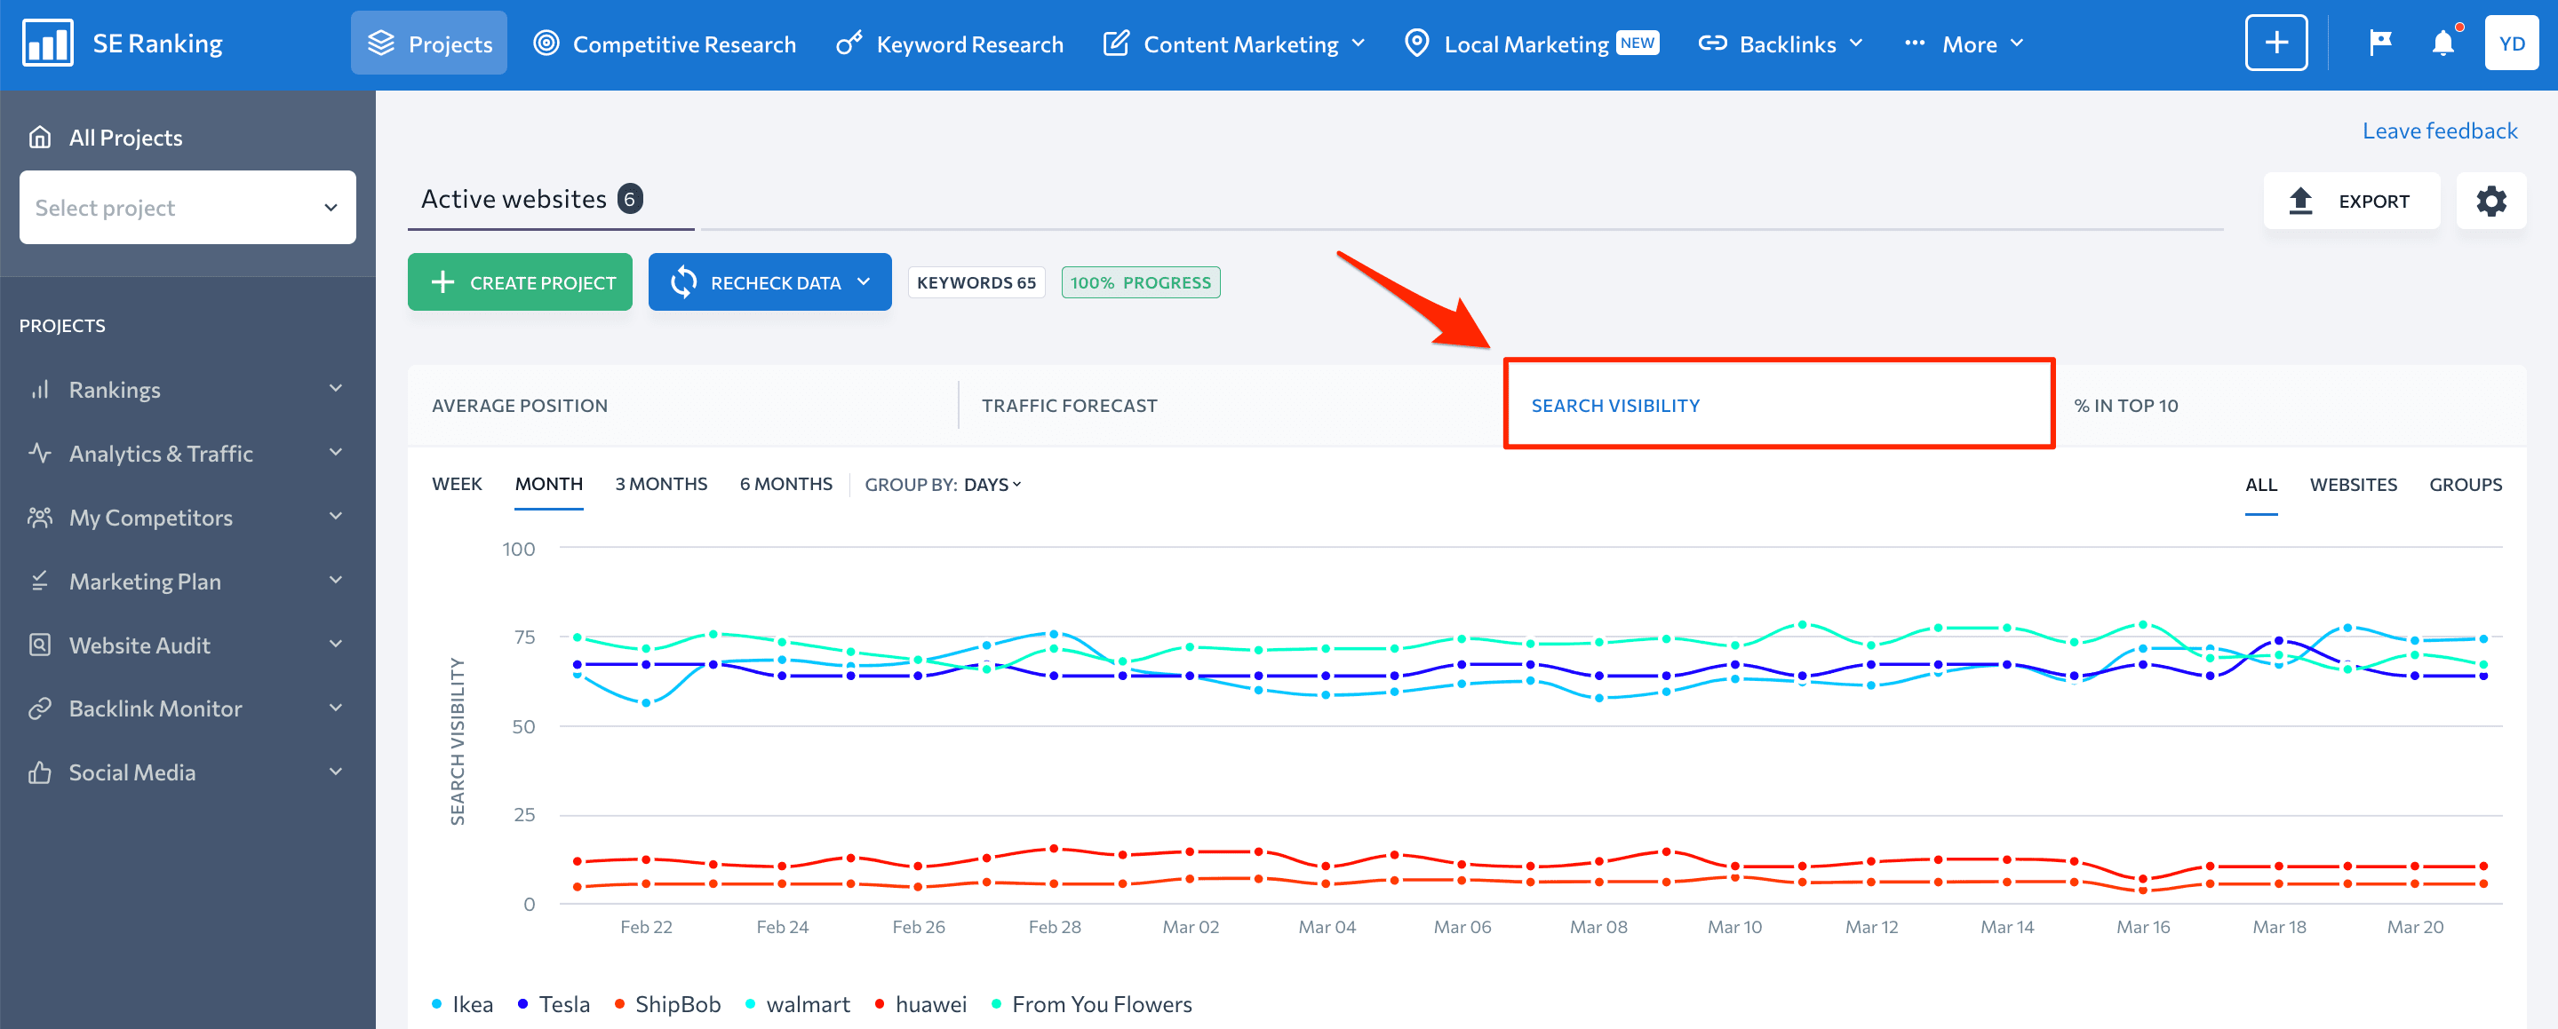Select the Week time range
This screenshot has height=1029, width=2558.
457,483
